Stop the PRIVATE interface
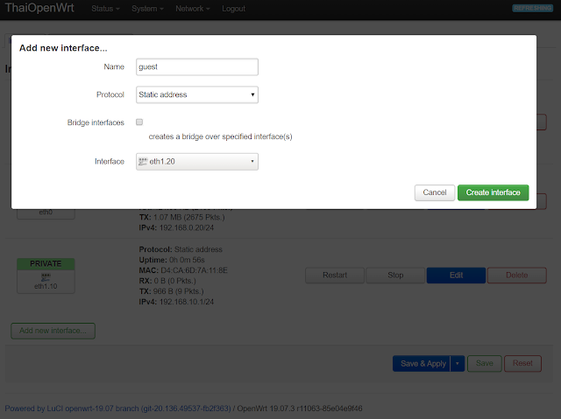 395,276
